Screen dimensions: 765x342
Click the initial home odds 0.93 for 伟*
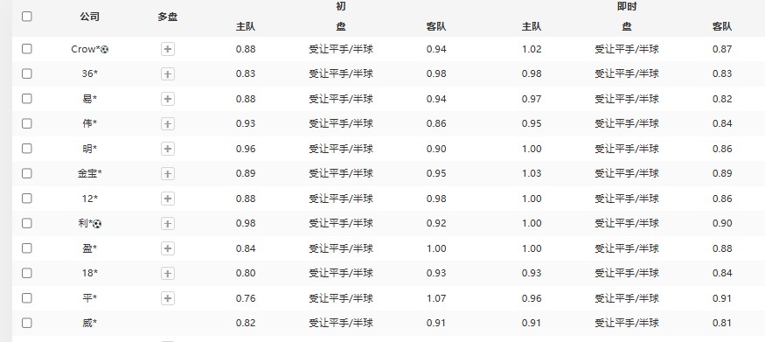tap(246, 123)
